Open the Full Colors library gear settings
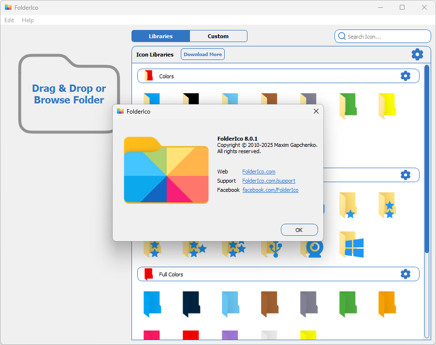The height and width of the screenshot is (345, 436). pyautogui.click(x=406, y=274)
